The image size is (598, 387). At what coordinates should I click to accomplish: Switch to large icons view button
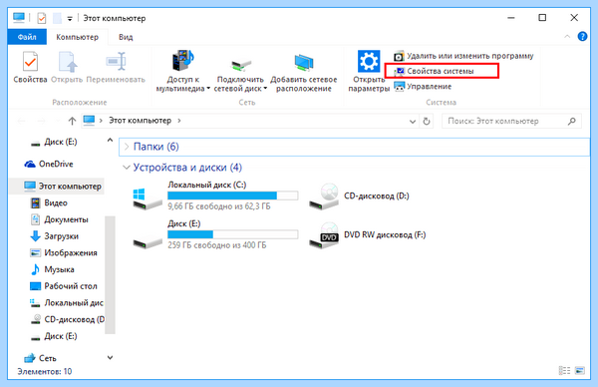pos(580,371)
